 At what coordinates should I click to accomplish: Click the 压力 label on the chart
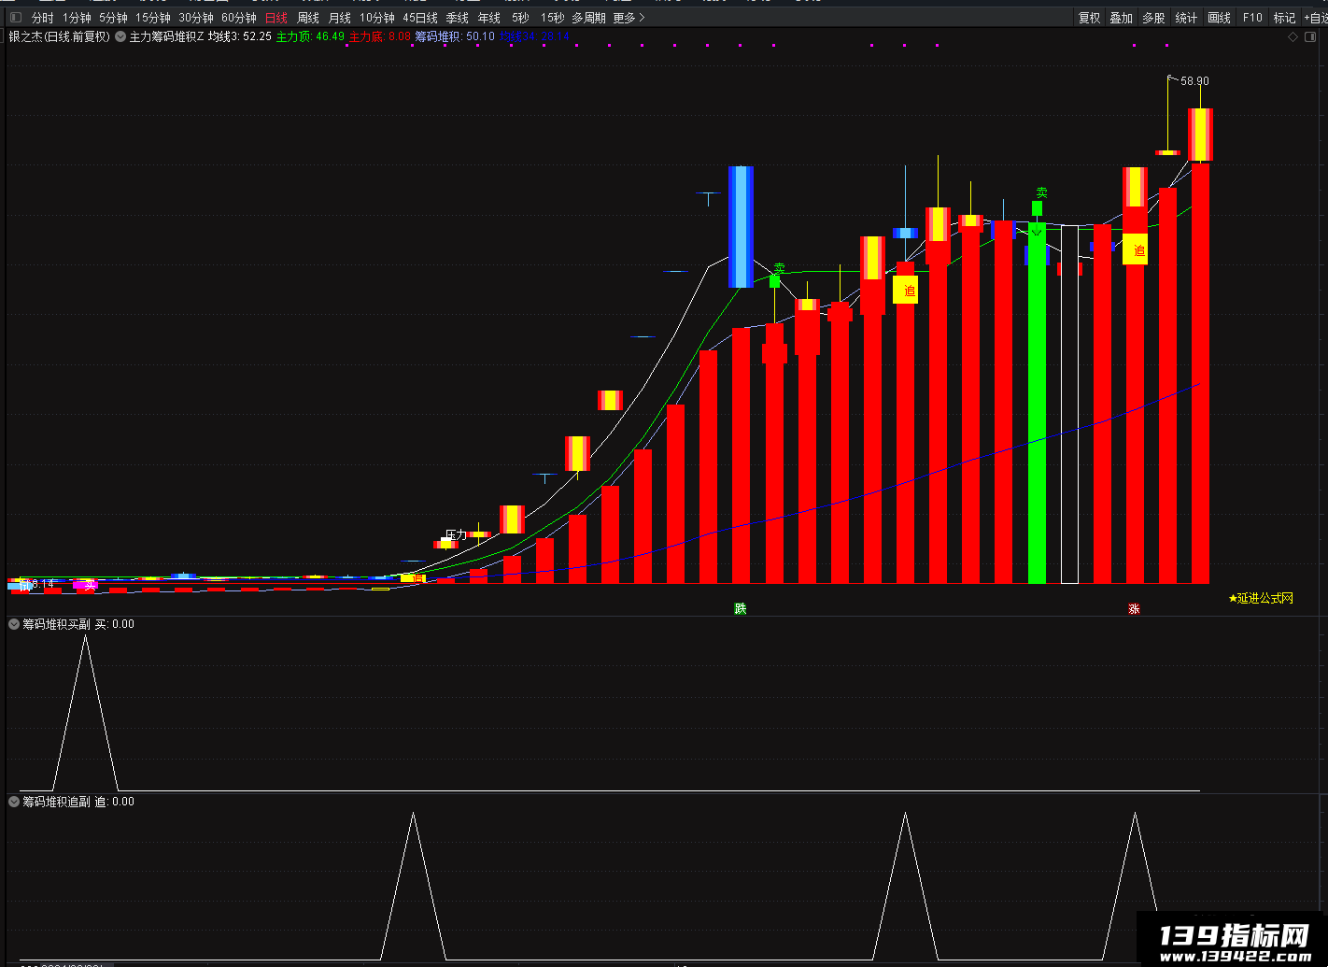456,535
